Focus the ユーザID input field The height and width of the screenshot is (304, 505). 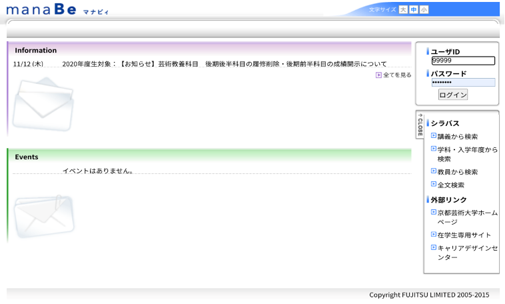point(463,61)
